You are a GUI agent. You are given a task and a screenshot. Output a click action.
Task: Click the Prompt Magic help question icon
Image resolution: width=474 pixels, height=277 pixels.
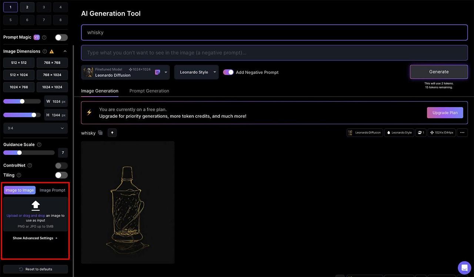(x=44, y=37)
